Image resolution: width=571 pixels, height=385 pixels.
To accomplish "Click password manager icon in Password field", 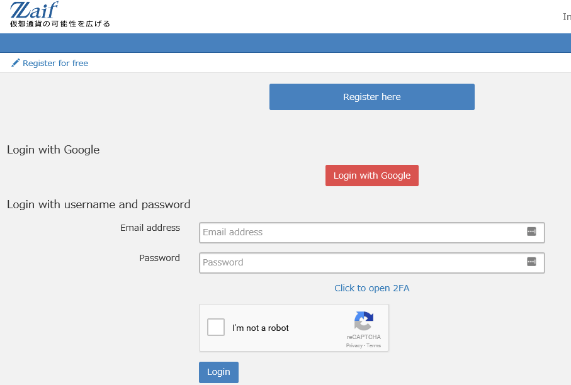I will [x=531, y=262].
